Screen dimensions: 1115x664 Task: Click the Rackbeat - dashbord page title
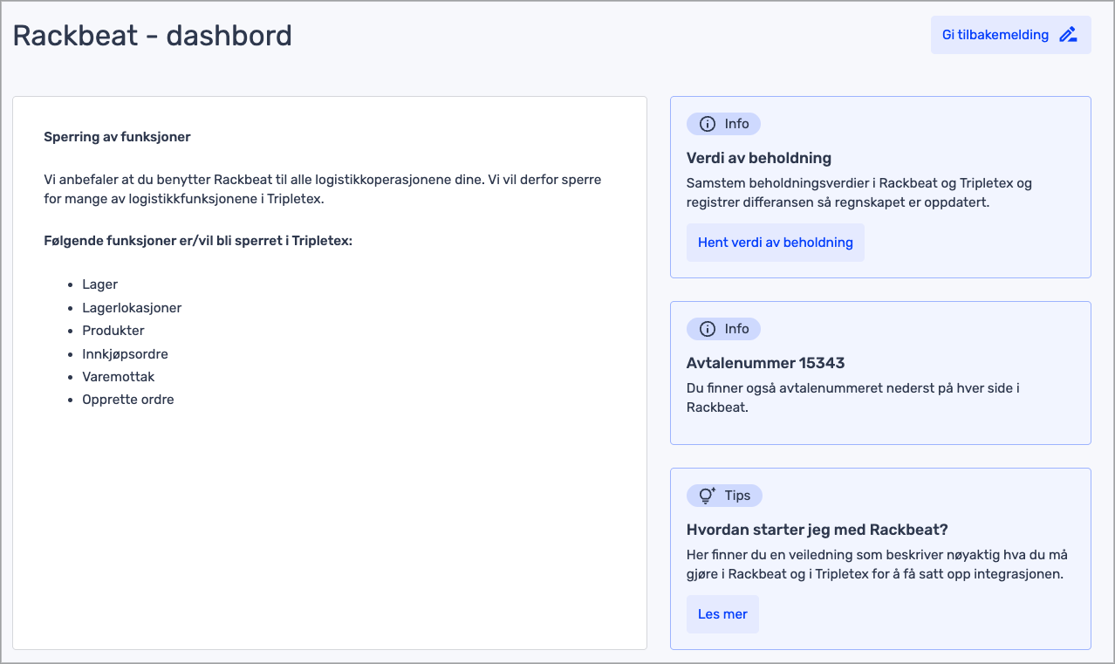[x=152, y=36]
